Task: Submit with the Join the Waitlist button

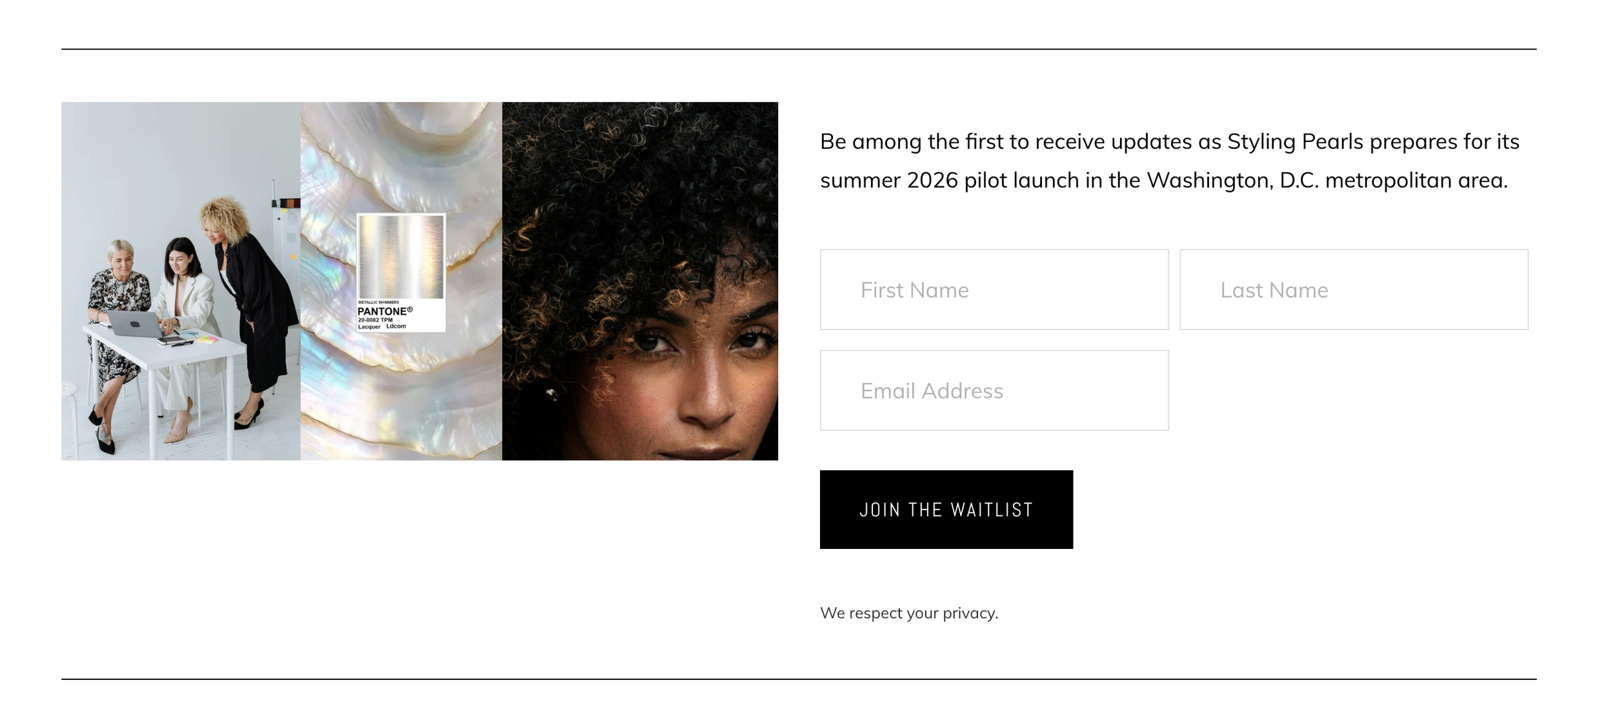Action: click(946, 510)
